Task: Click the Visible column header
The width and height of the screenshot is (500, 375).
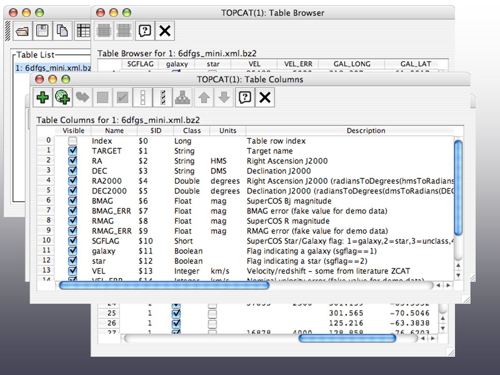Action: pos(73,131)
